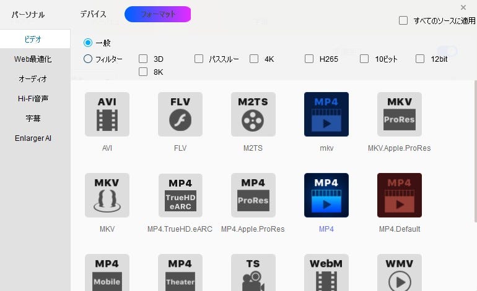This screenshot has height=291, width=477.
Task: Select ビデオ in the sidebar
Action: [x=35, y=39]
